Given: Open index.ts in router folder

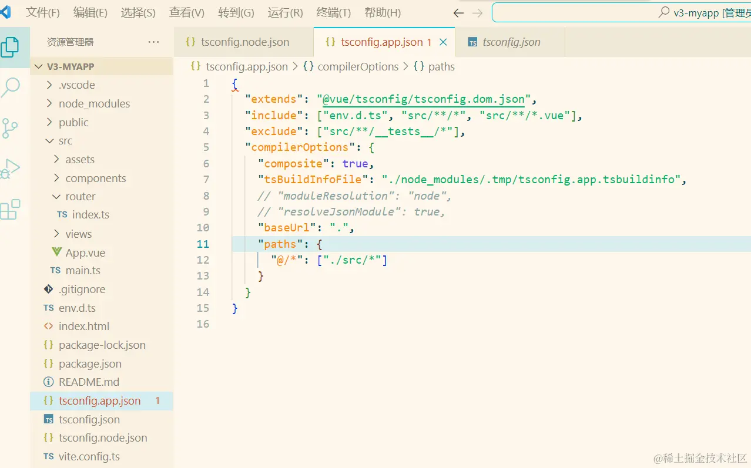Looking at the screenshot, I should pyautogui.click(x=102, y=214).
